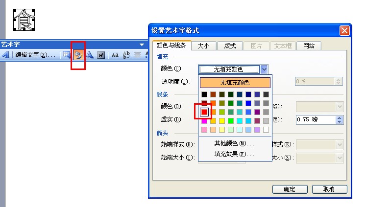Screen dimensions: 366x207
Task: Collapse the fill color dropdown arrow
Action: tap(264, 69)
